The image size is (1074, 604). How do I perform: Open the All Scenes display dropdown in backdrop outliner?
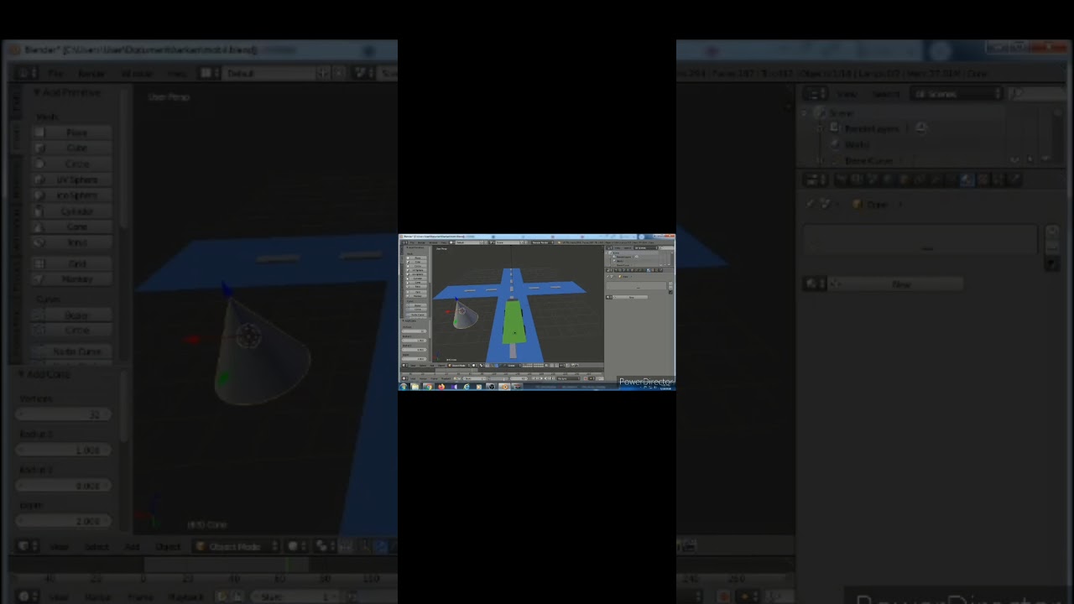point(958,94)
